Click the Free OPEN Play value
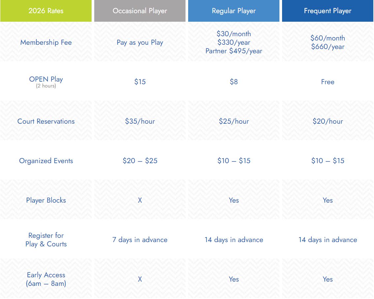 coord(328,82)
